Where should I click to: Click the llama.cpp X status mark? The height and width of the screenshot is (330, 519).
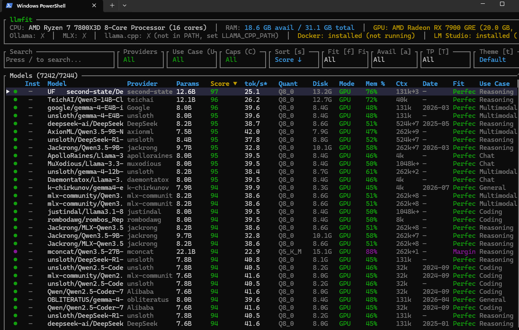[x=148, y=36]
